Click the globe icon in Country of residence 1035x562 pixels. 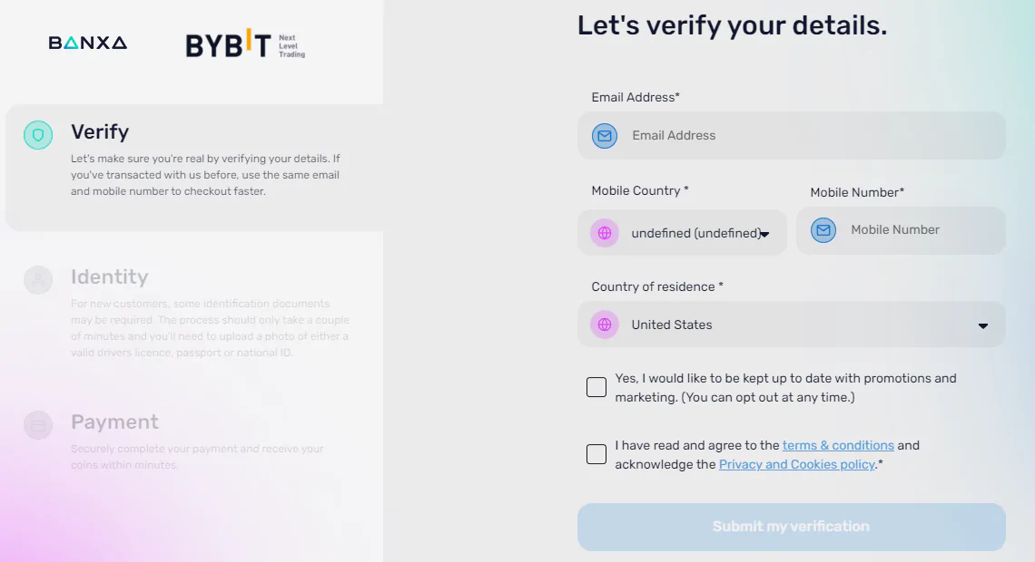coord(604,325)
